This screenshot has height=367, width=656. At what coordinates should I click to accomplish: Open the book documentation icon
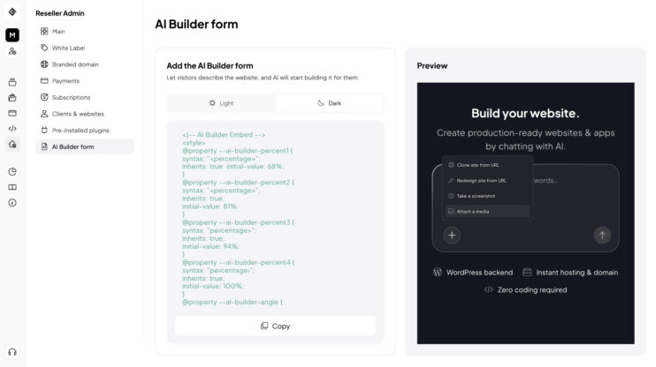tap(12, 187)
